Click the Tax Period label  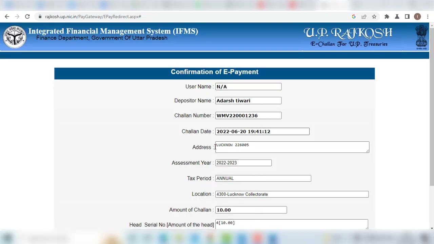pos(199,179)
